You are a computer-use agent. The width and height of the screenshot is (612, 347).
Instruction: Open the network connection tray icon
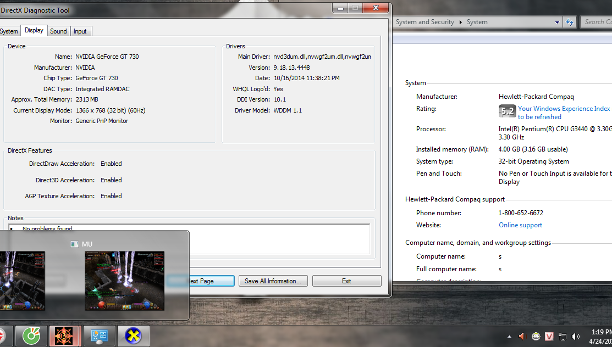pos(562,337)
